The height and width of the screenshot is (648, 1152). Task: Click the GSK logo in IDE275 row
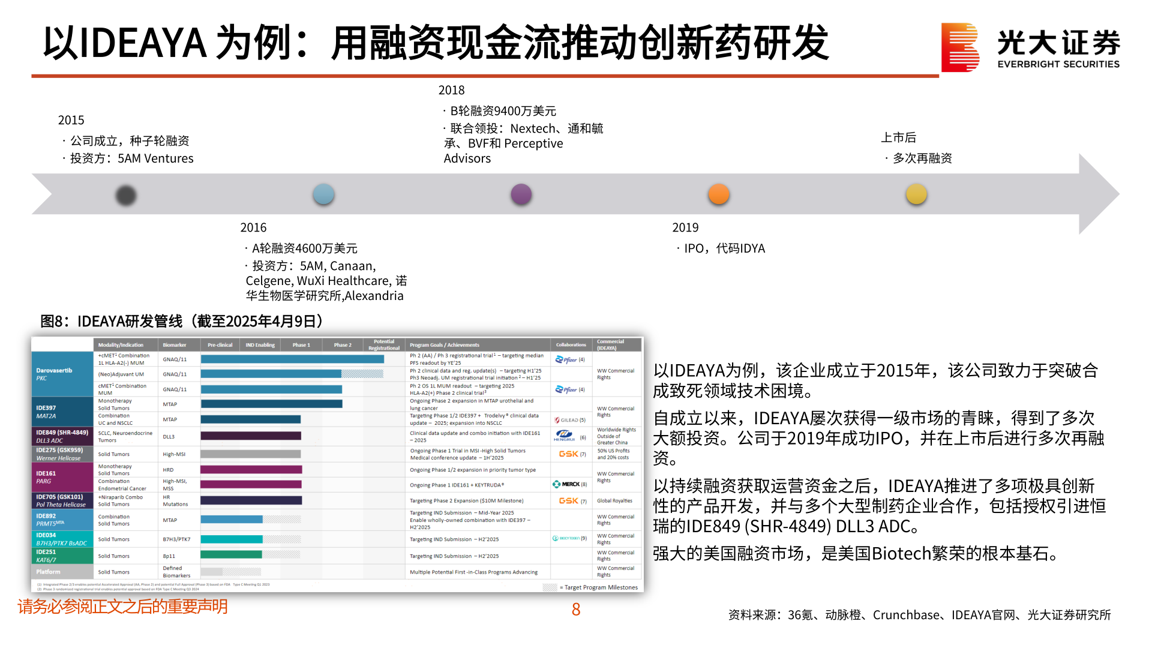568,454
